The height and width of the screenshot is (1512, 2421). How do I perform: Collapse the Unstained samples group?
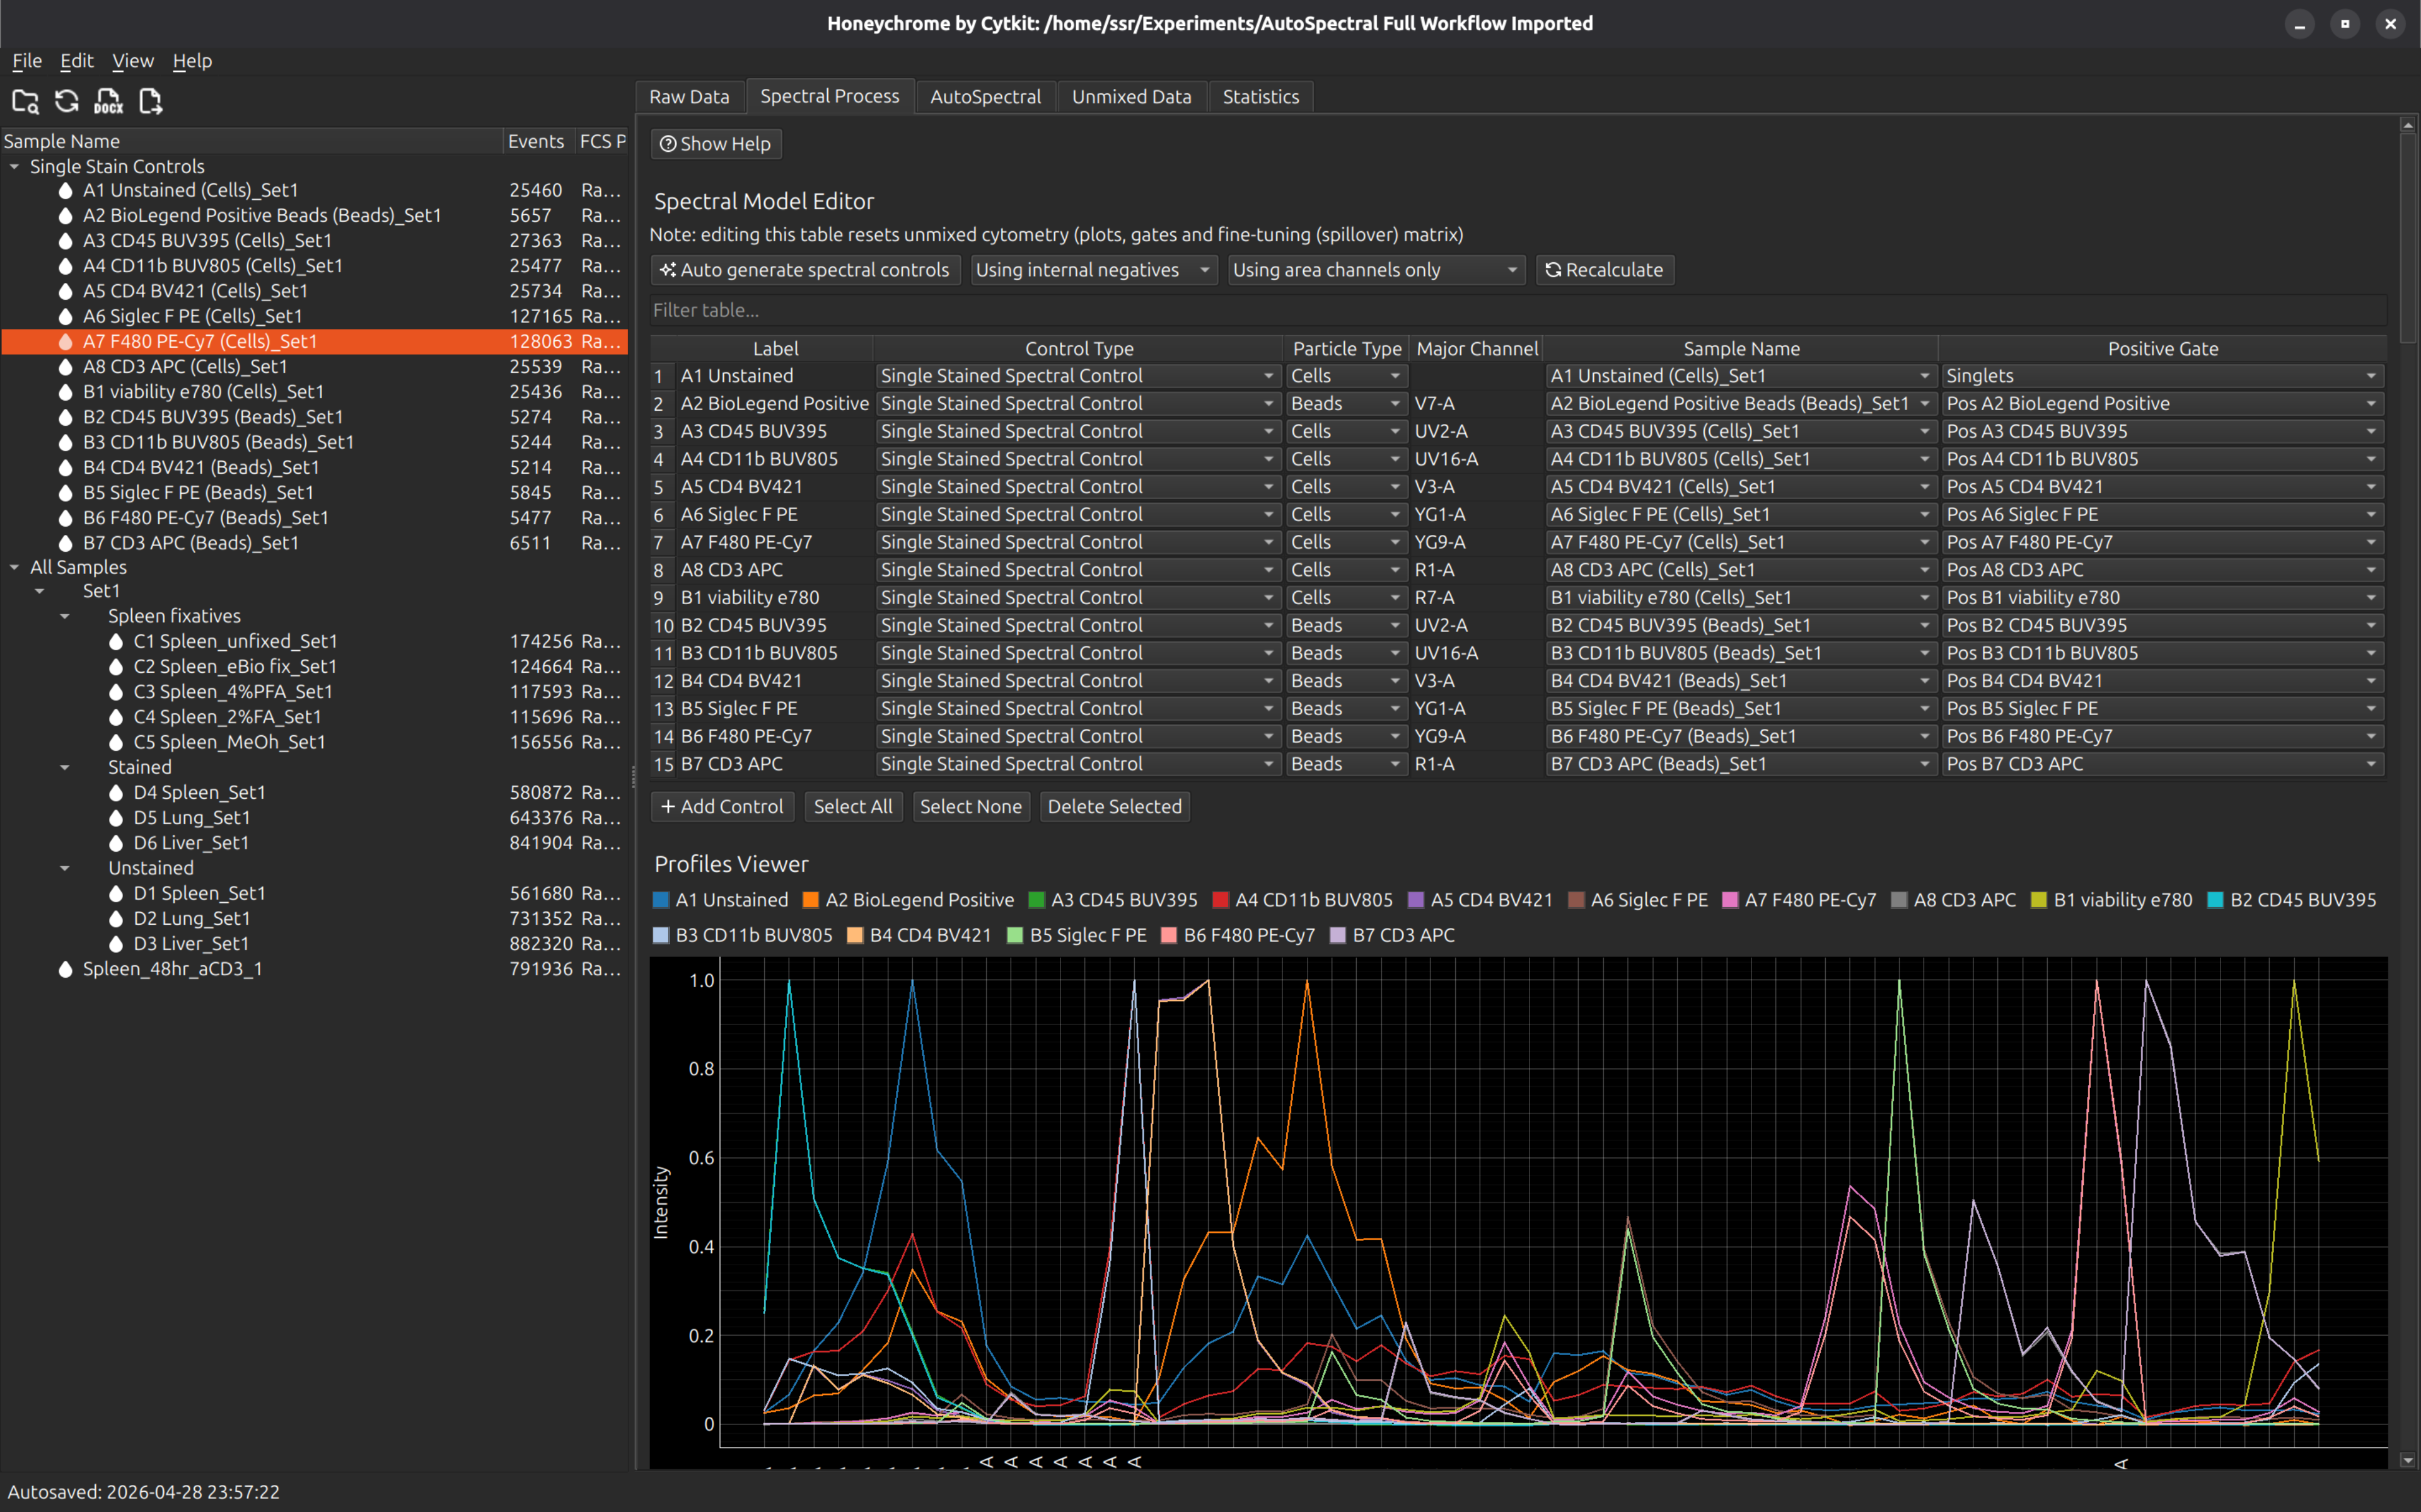tap(65, 868)
